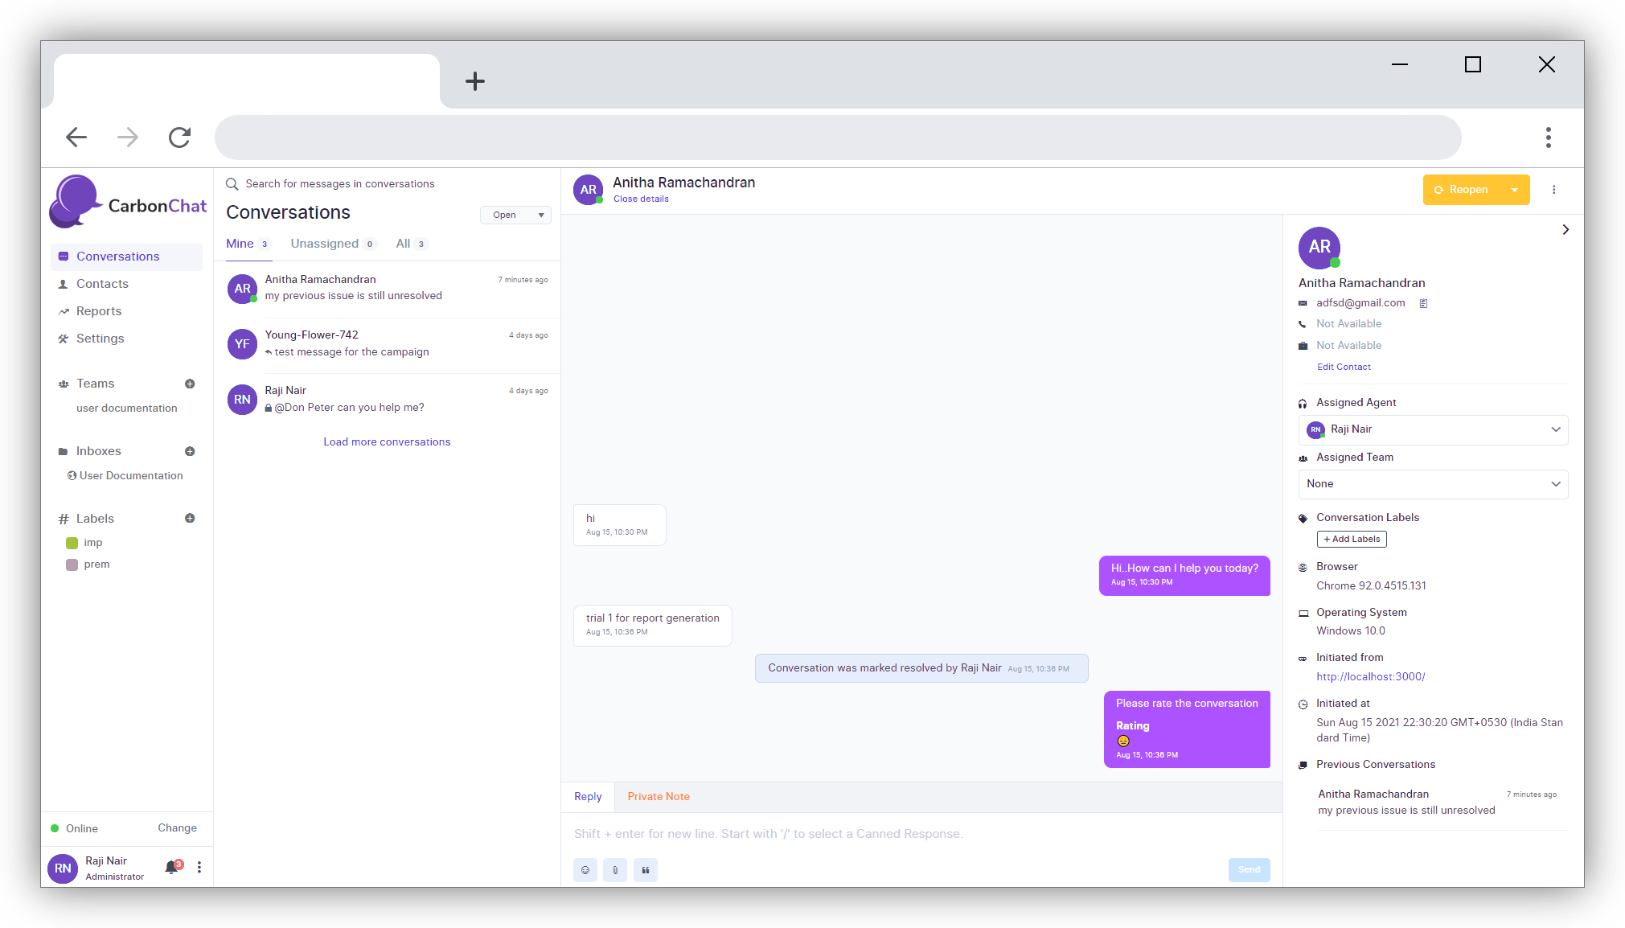Click the Reopen button's dropdown arrow

point(1514,190)
